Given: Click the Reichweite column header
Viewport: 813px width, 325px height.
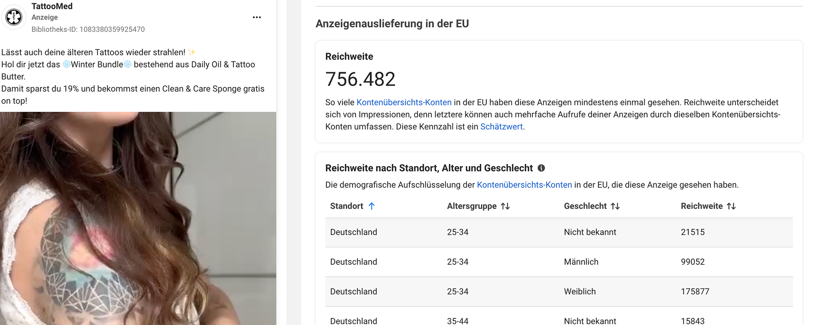Looking at the screenshot, I should [x=702, y=206].
